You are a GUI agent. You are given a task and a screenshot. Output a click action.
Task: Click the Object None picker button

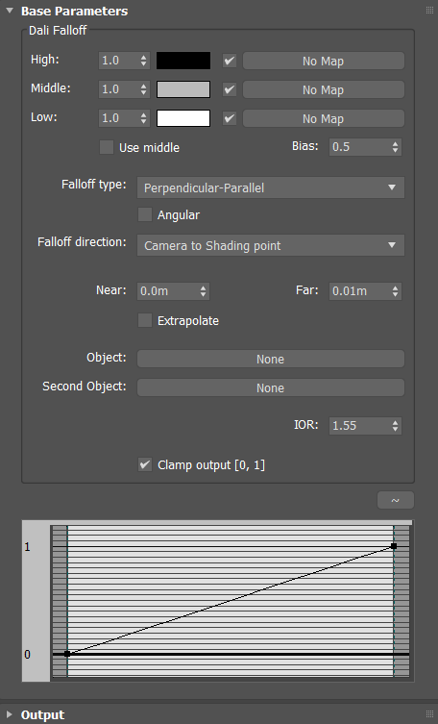tap(271, 359)
